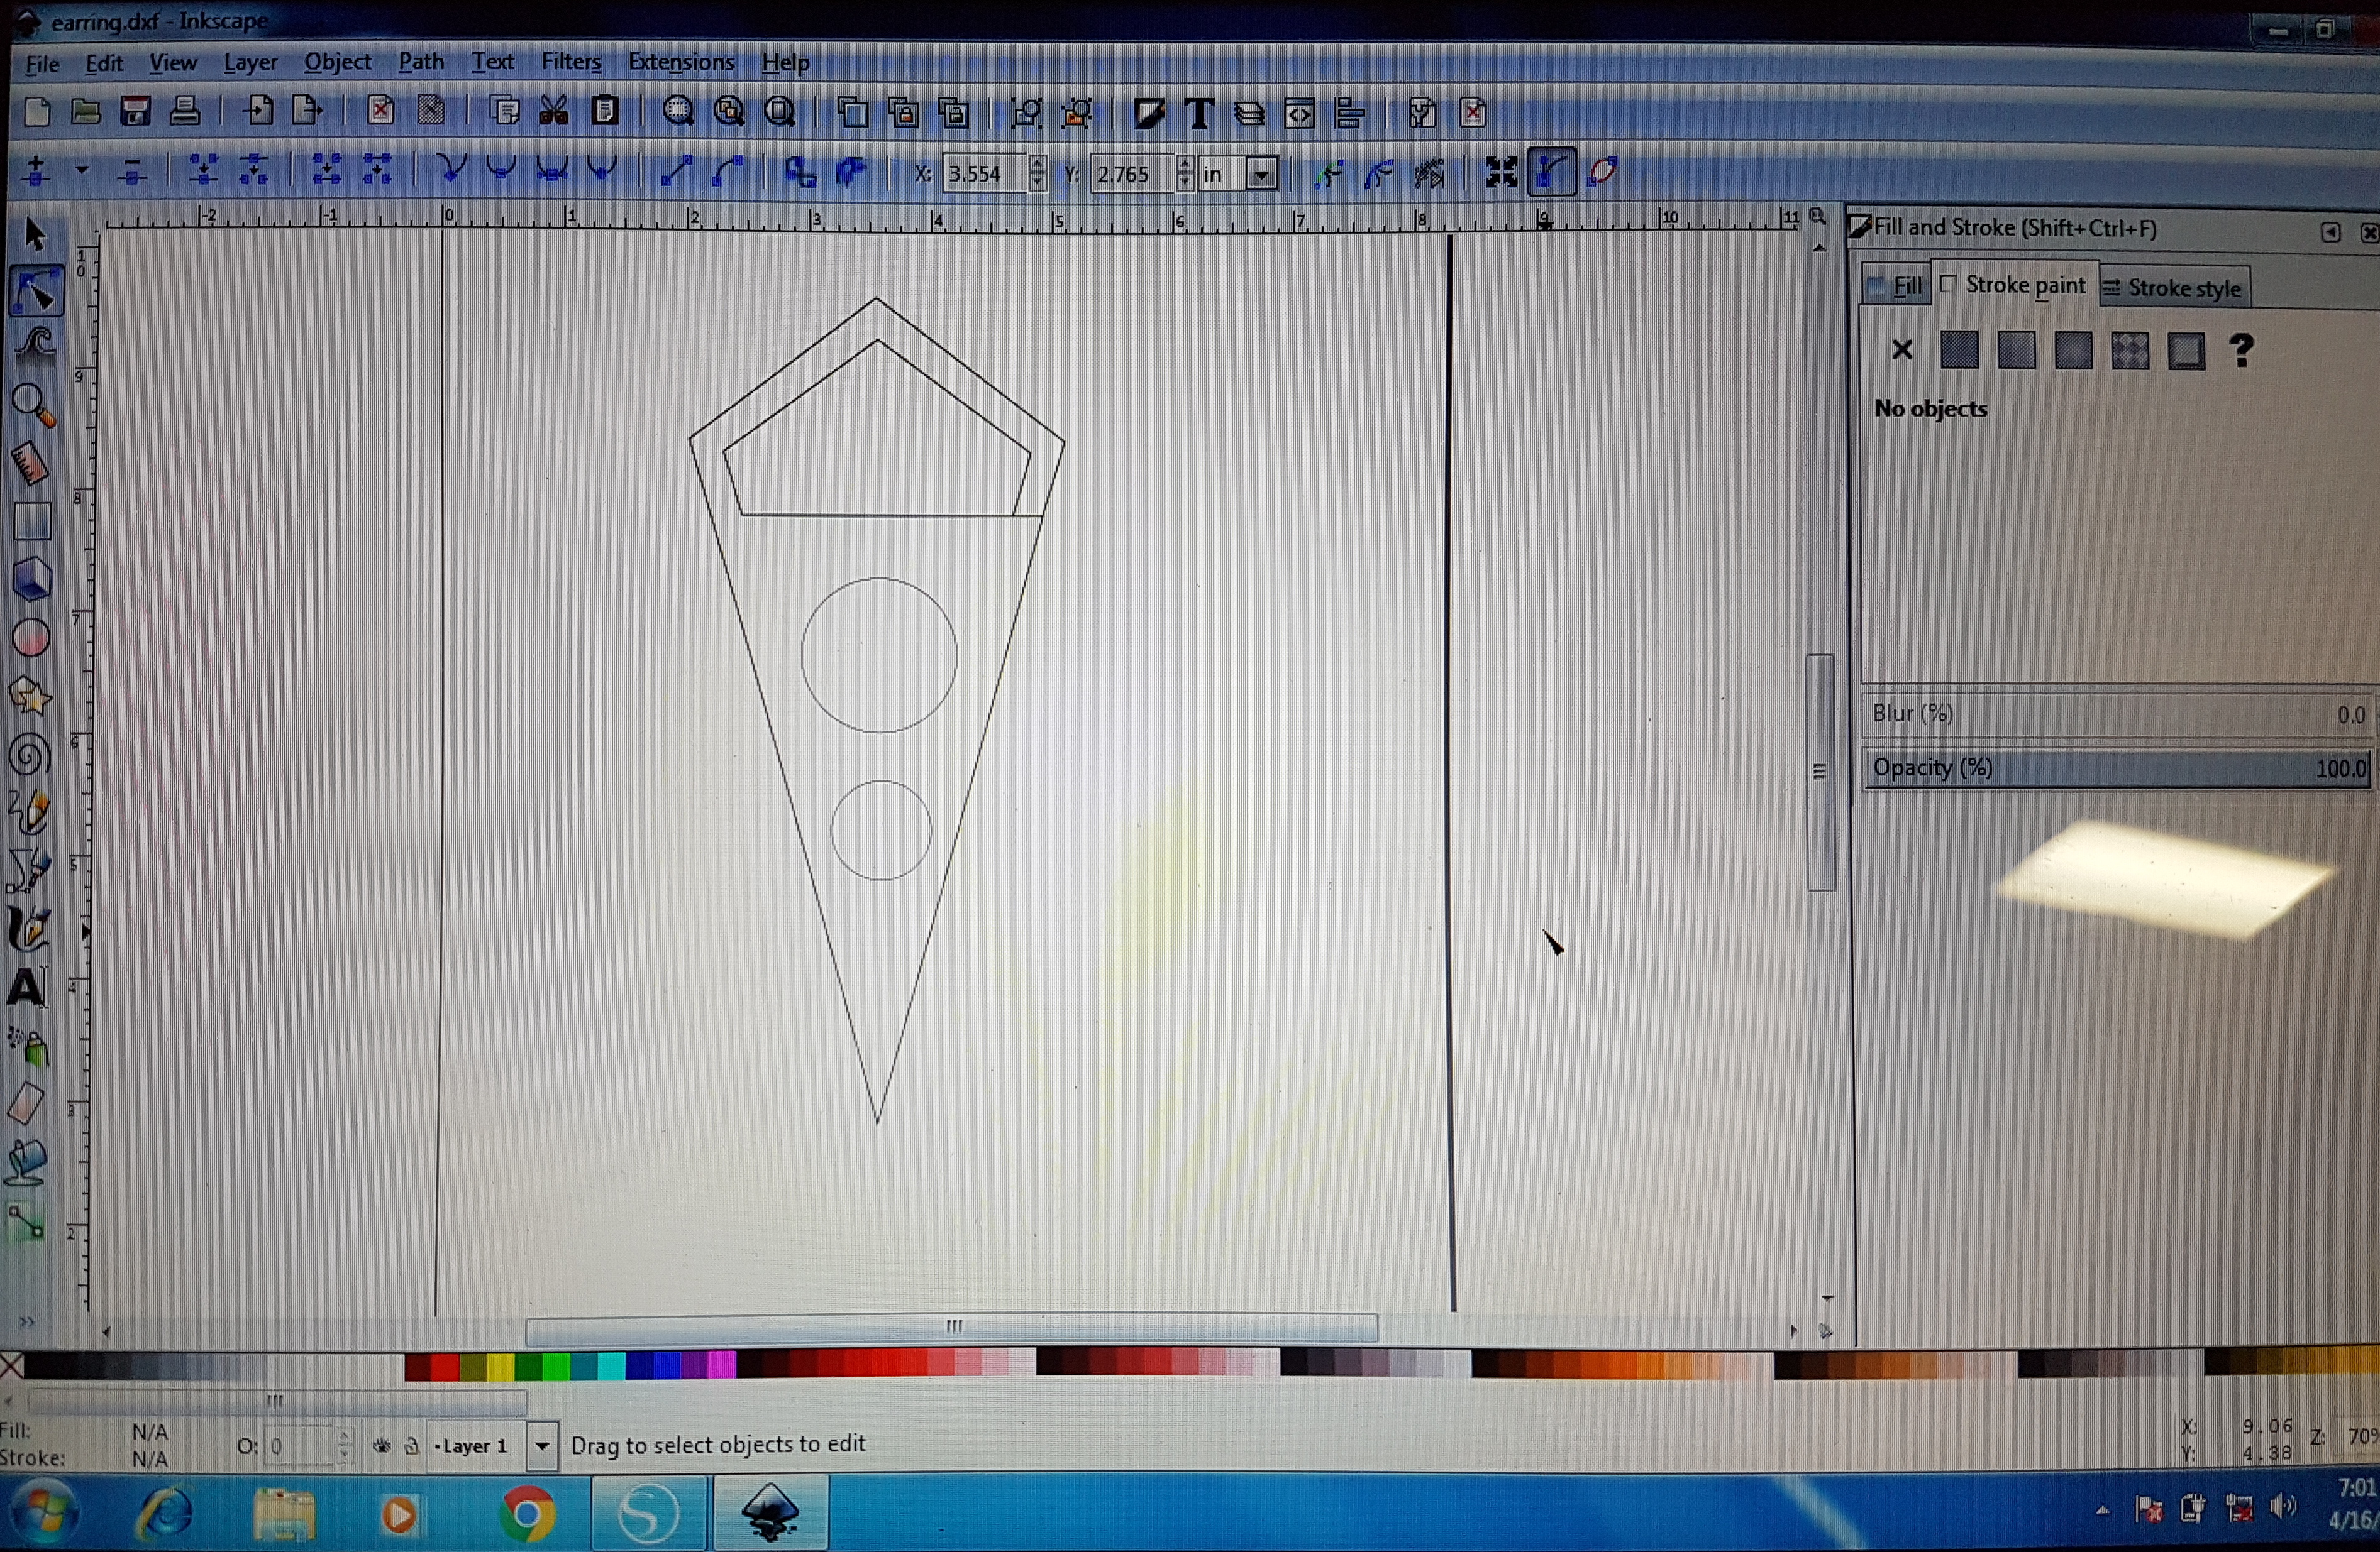The image size is (2380, 1552).
Task: Delete selected nodes minus icon
Action: [131, 172]
